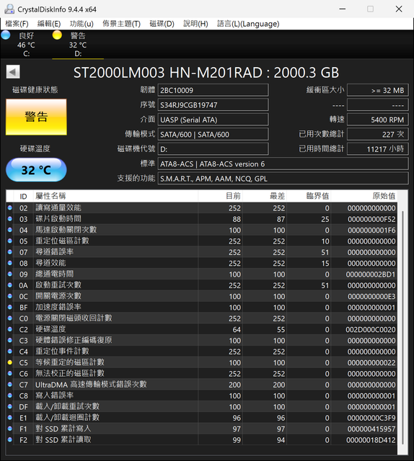Click the blue status dot on row 05
This screenshot has height=461, width=414.
coord(9,241)
